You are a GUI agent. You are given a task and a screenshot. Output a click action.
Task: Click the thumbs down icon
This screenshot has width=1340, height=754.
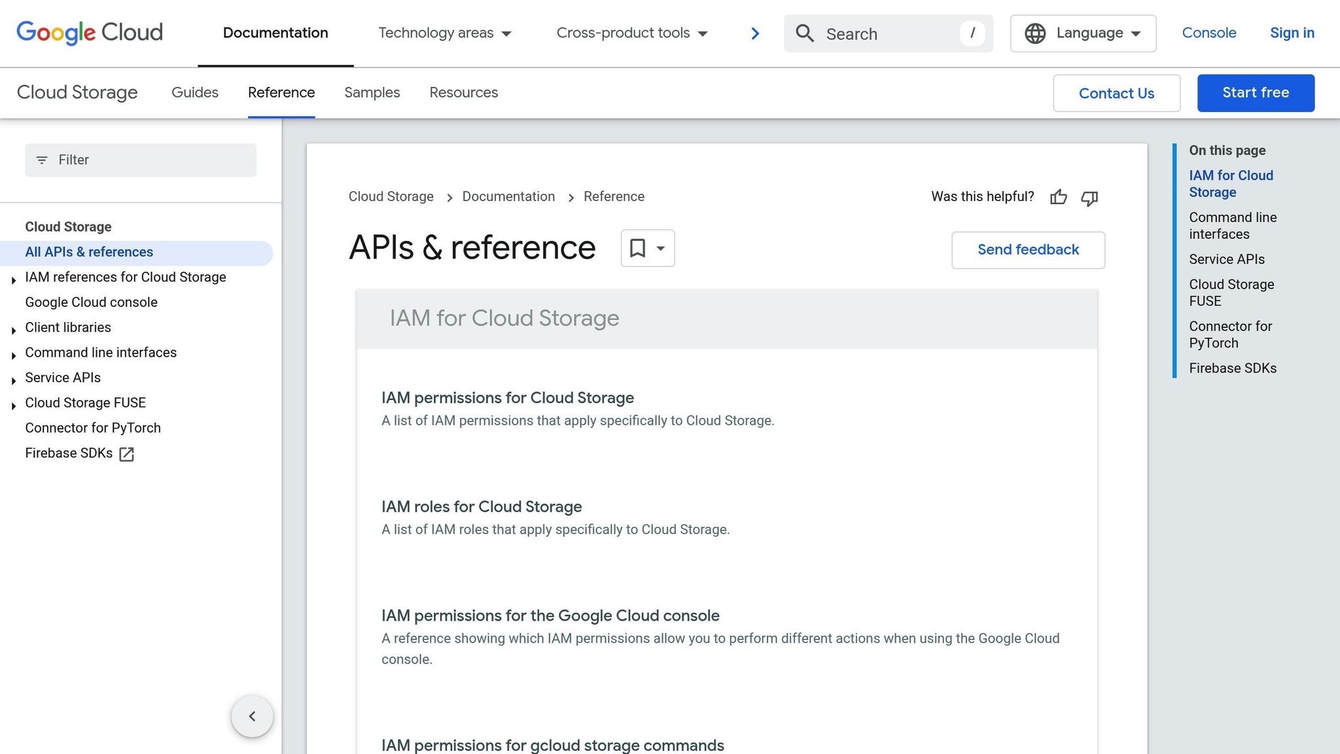coord(1089,198)
